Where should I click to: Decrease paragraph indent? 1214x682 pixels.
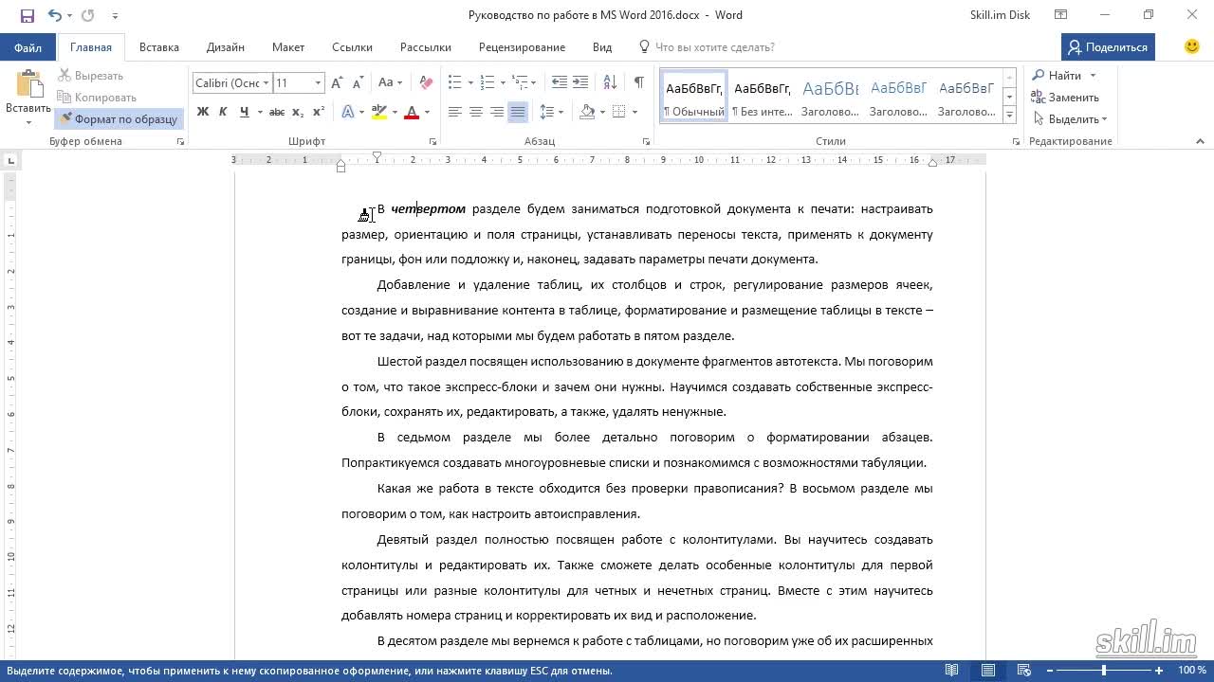[x=560, y=83]
